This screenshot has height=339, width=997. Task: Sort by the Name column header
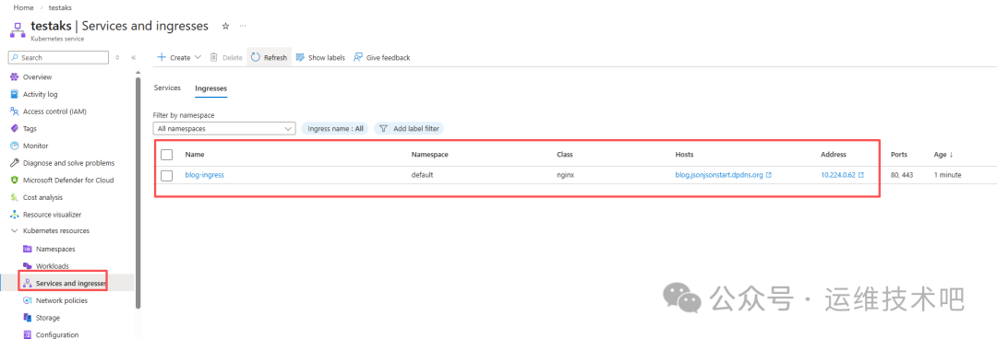pyautogui.click(x=195, y=154)
